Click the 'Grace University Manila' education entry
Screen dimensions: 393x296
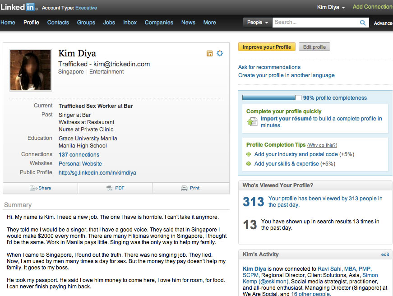[x=88, y=139]
